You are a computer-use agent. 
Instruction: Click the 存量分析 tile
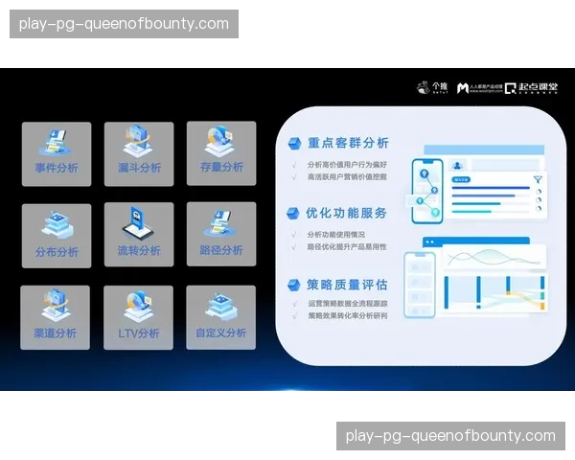220,154
